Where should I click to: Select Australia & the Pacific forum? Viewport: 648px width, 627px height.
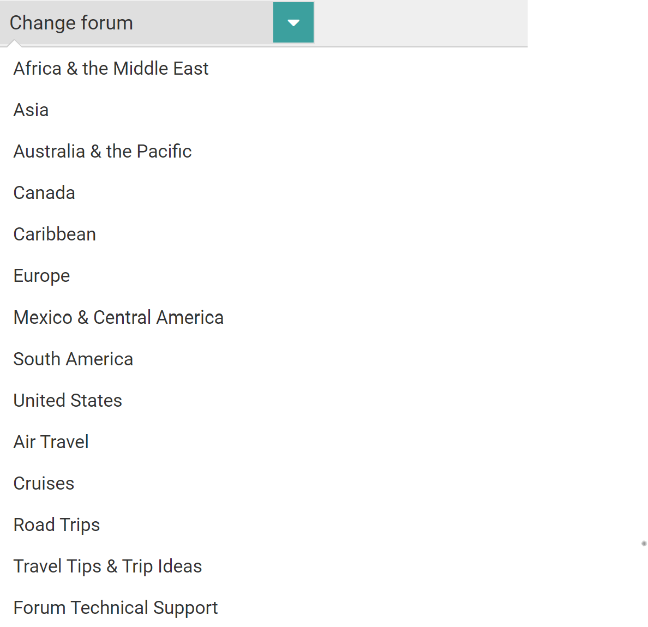[103, 152]
